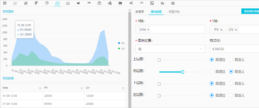259x108 pixels.
Task: Select the column bar chart icon
Action: click(26, 3)
